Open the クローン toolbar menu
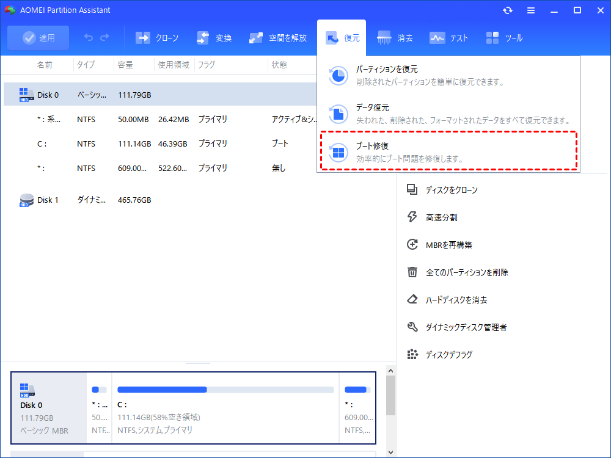This screenshot has width=611, height=458. tap(157, 38)
